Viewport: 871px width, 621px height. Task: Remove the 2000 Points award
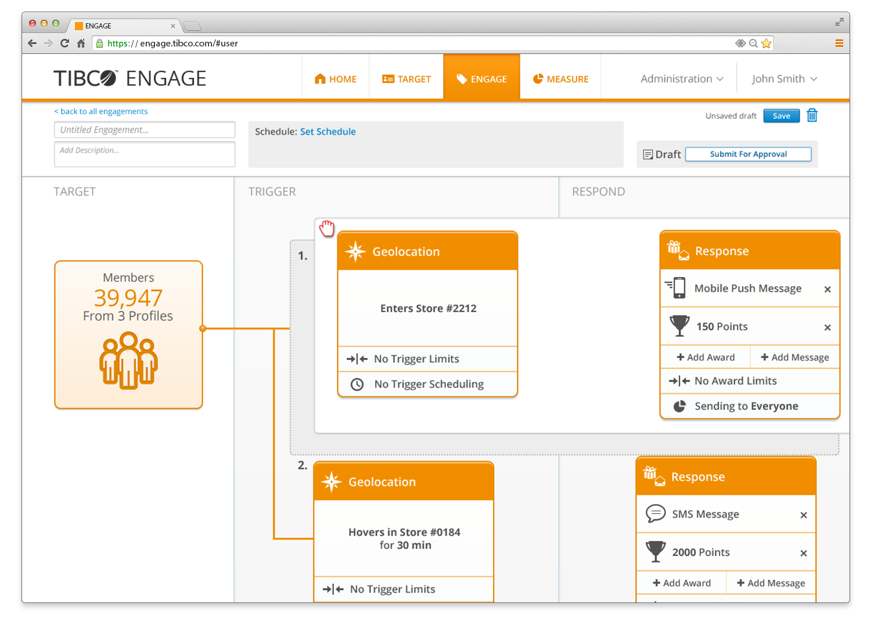[804, 553]
